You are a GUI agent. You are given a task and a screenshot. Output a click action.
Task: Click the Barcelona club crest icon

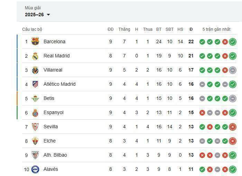pyautogui.click(x=35, y=41)
